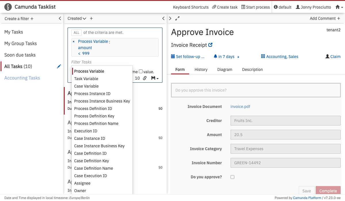Open the Created sort dropdown

click(77, 18)
